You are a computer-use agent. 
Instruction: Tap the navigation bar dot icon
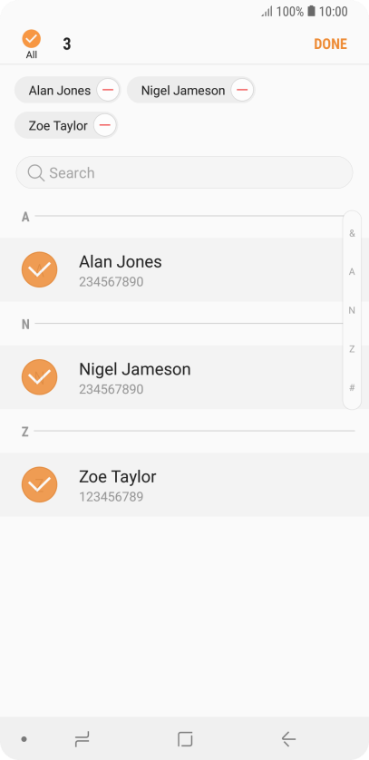[x=24, y=739]
